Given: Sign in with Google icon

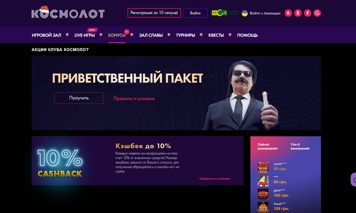Looking at the screenshot, I should click(317, 13).
